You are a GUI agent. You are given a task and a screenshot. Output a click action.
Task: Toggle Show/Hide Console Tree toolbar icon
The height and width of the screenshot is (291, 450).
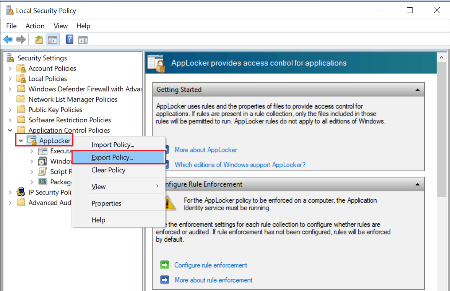(52, 40)
